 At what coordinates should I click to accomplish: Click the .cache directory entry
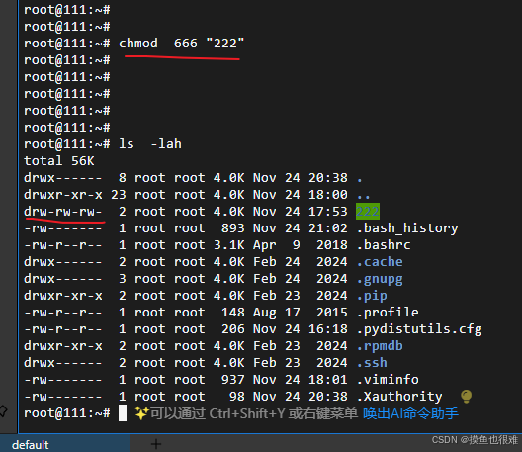point(380,261)
